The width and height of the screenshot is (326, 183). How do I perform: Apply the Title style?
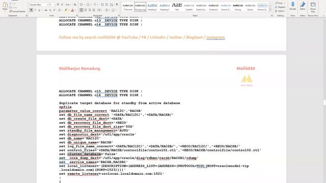[x=177, y=7]
